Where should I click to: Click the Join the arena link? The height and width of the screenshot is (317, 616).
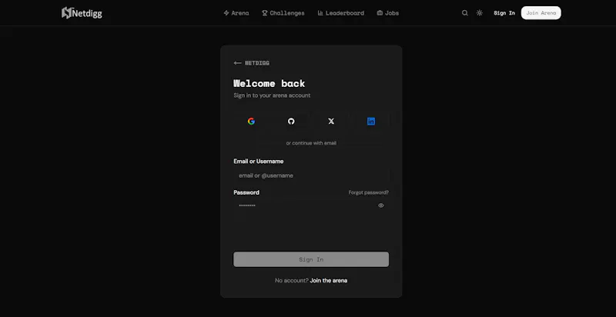coord(329,281)
